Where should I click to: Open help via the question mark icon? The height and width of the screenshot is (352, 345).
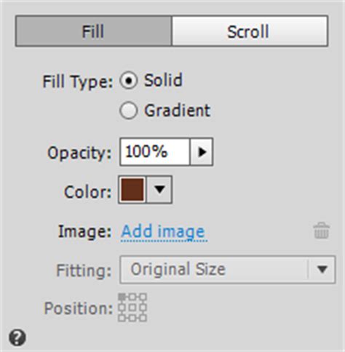pos(17,337)
